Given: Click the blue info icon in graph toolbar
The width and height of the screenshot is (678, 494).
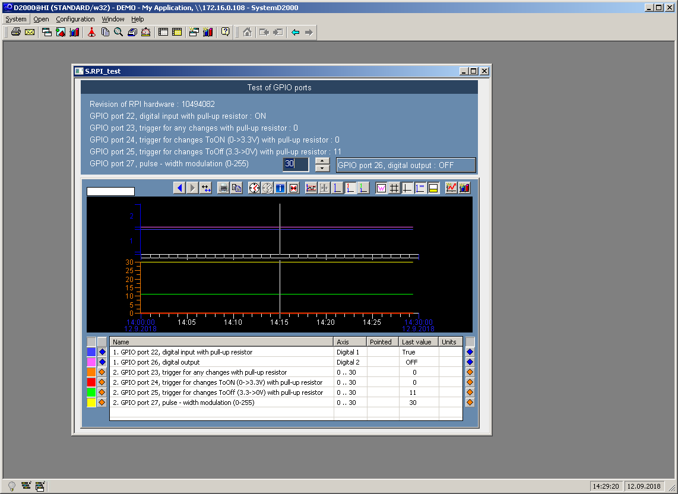Looking at the screenshot, I should pos(280,188).
